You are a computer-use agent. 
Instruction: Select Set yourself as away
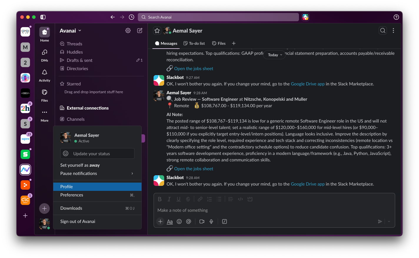pyautogui.click(x=97, y=165)
